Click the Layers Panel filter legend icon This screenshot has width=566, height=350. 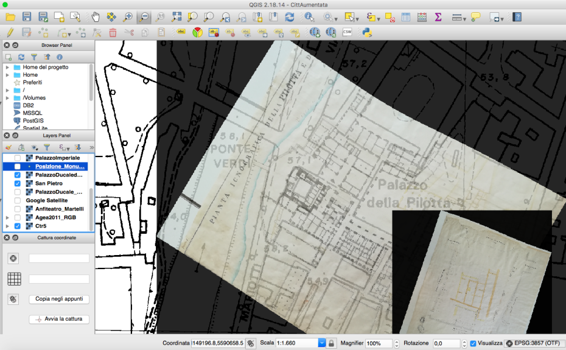[47, 147]
